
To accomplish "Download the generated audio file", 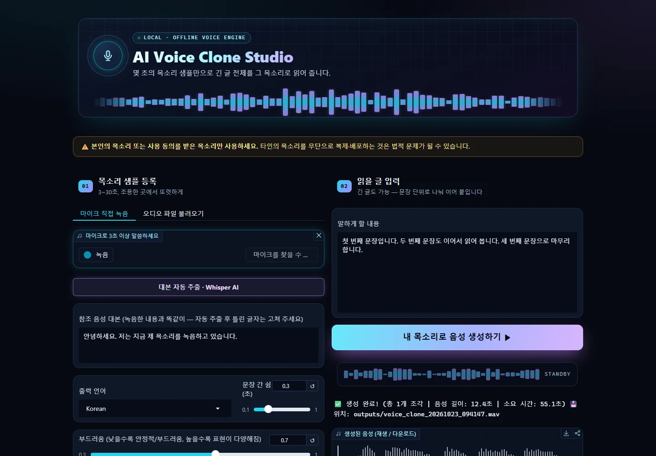I will click(566, 433).
